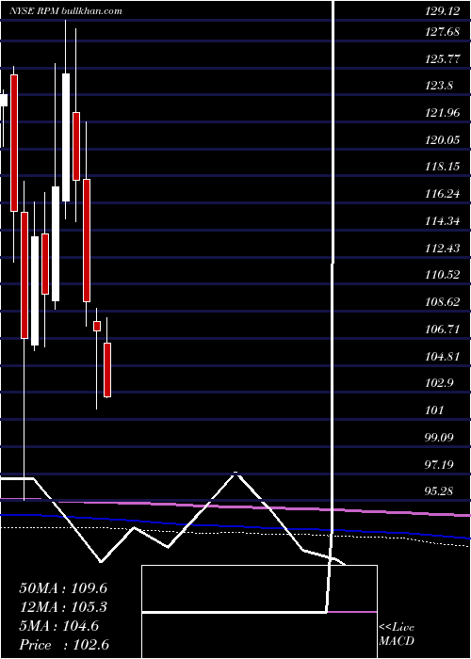The width and height of the screenshot is (471, 659).
Task: Click the 127.68 price axis label
Action: (x=443, y=31)
